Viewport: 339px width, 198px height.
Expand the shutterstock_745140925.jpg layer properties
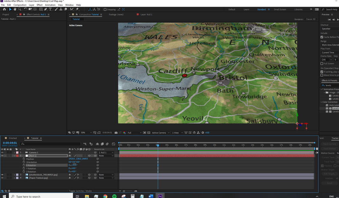click(x=15, y=175)
